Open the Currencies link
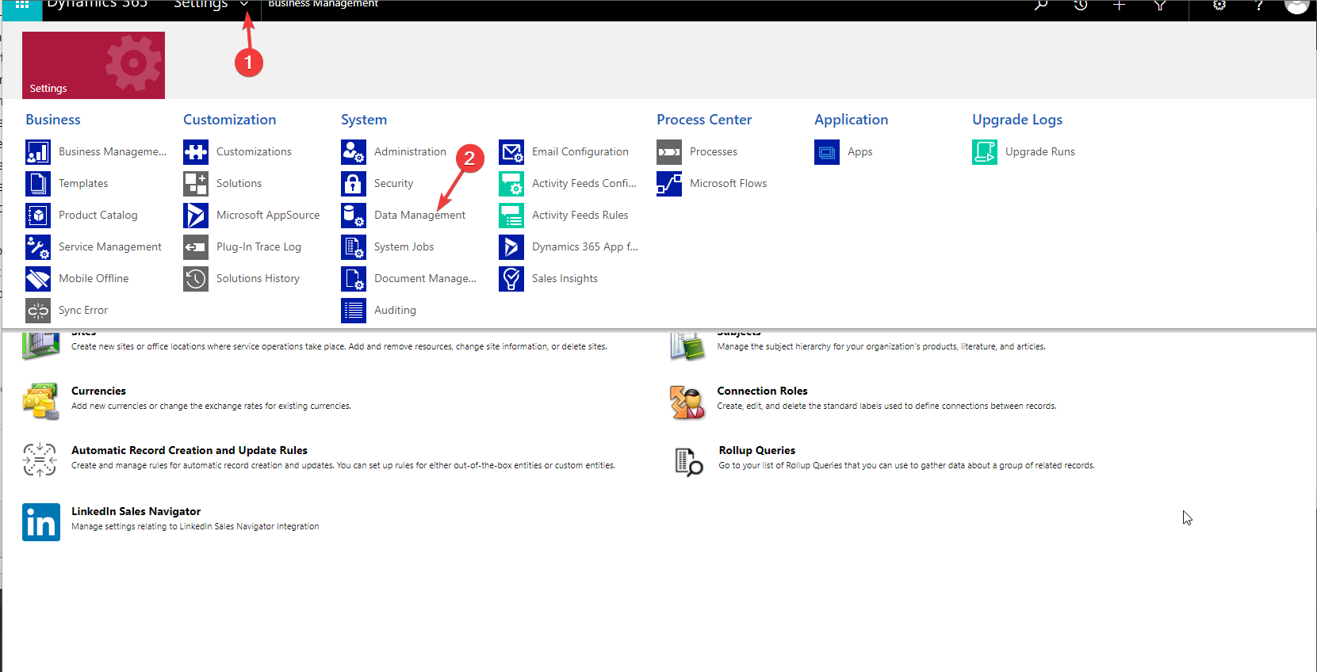Viewport: 1317px width, 672px height. 98,391
